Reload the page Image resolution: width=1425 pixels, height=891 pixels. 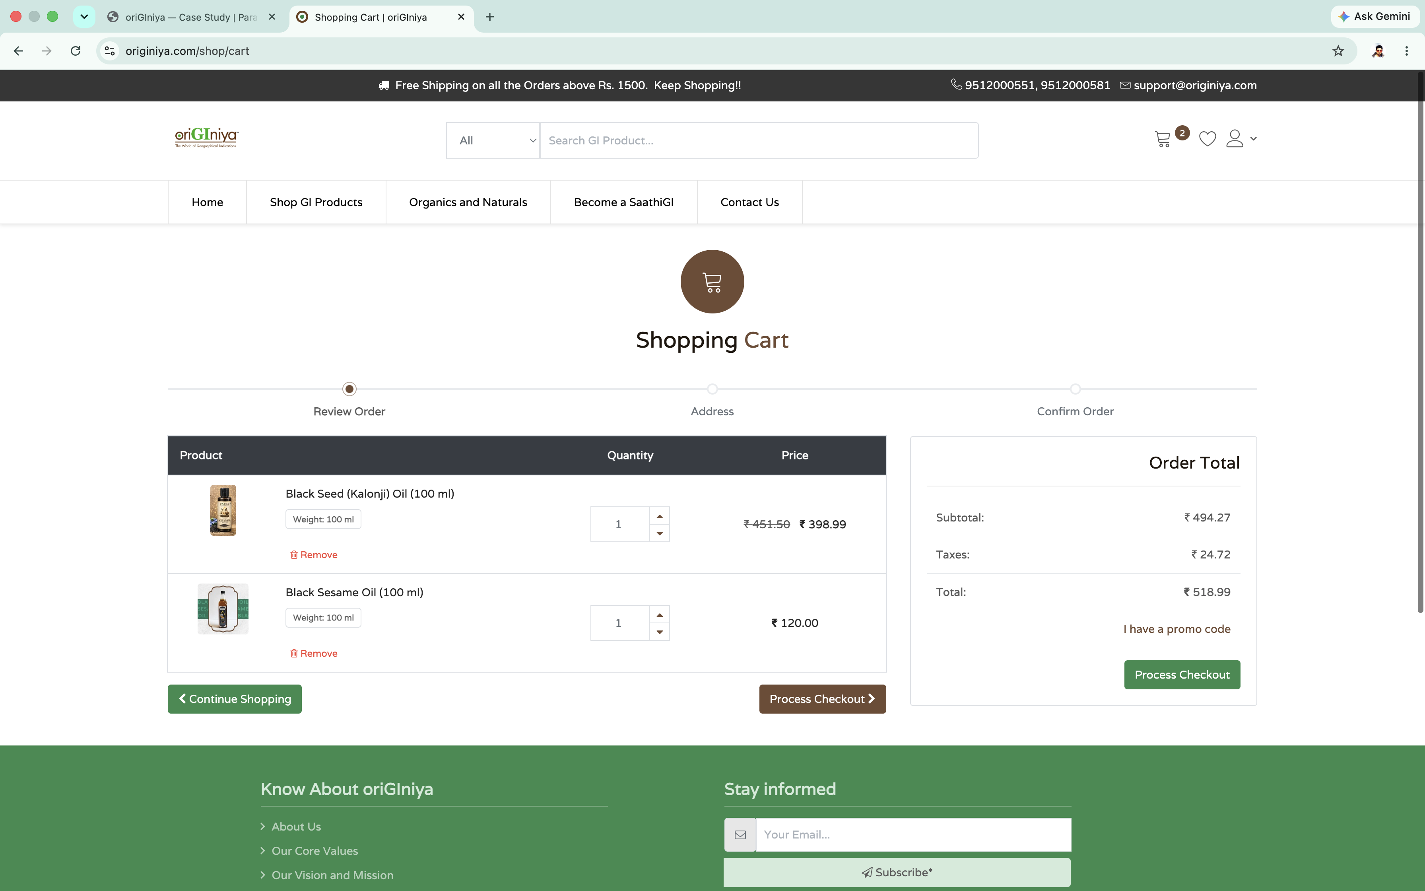click(x=76, y=51)
